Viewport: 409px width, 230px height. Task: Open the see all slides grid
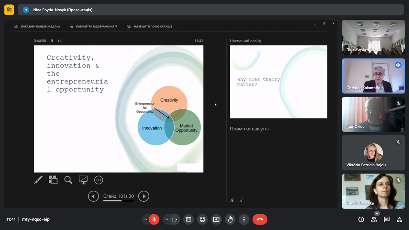tap(53, 180)
